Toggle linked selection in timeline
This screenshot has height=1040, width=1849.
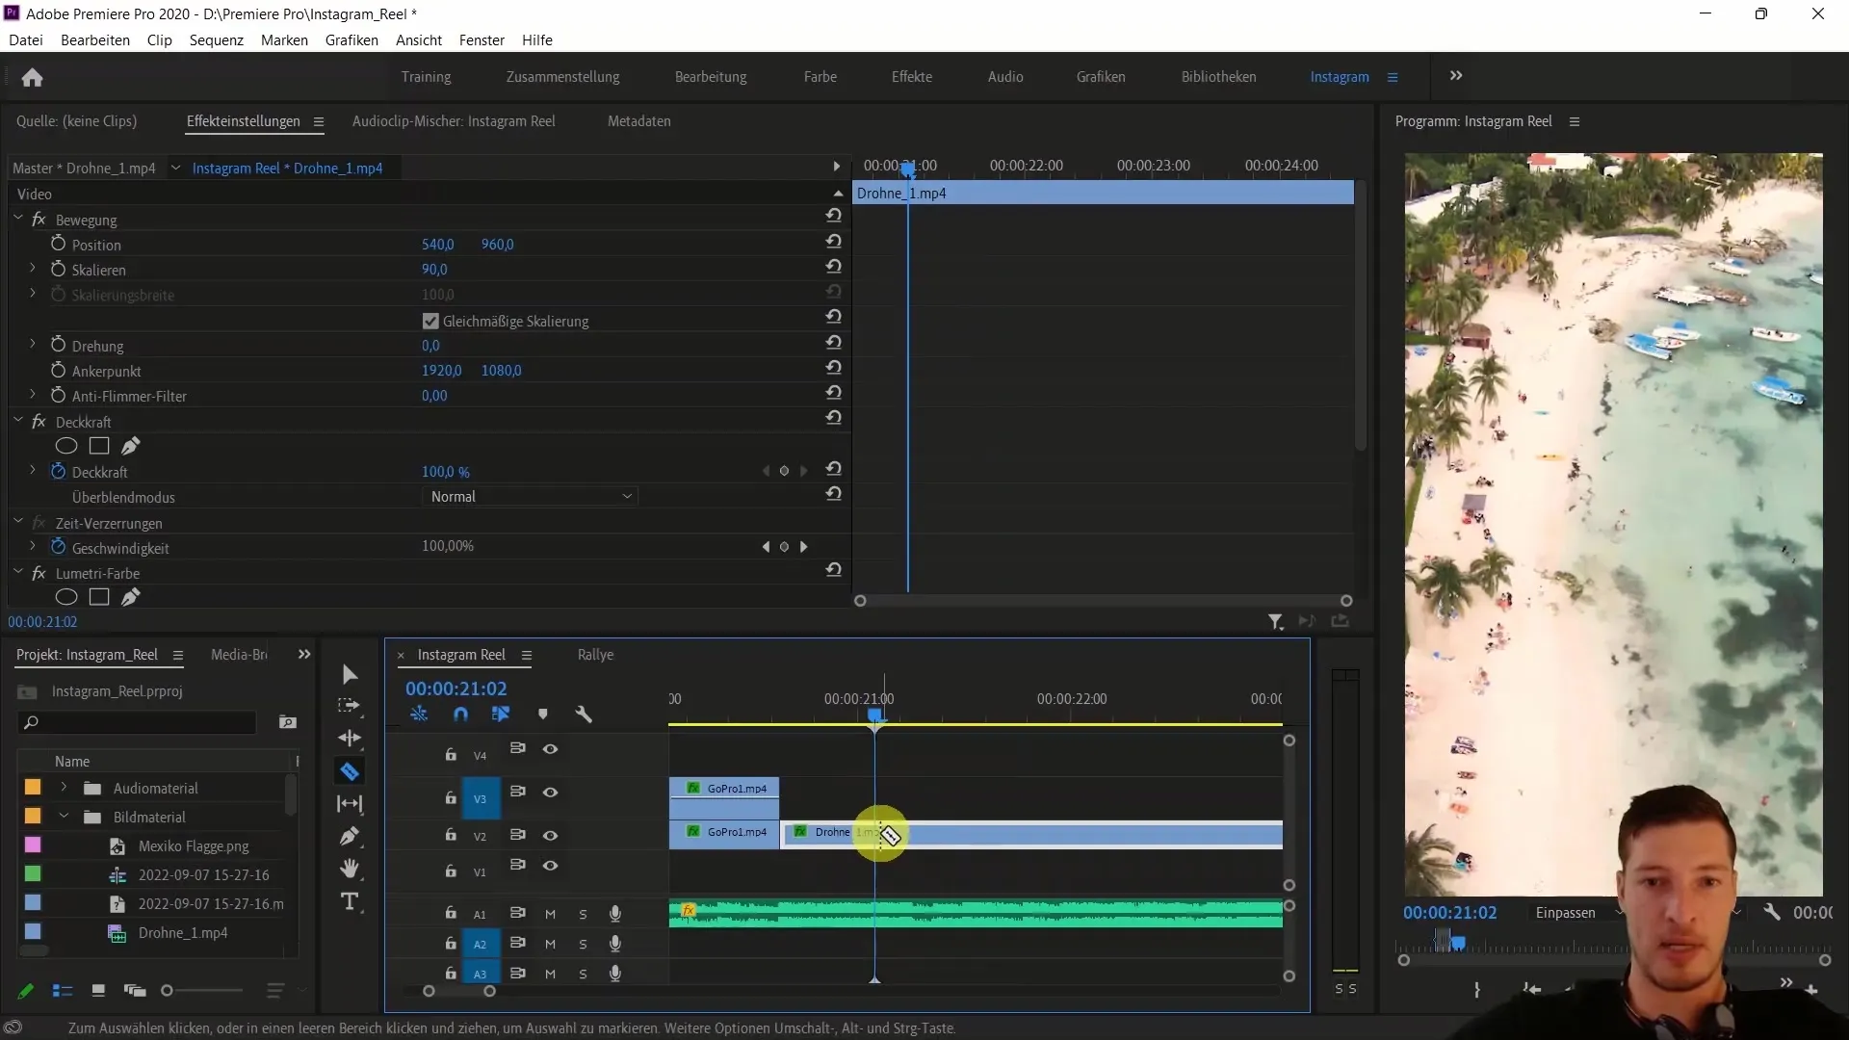click(501, 714)
